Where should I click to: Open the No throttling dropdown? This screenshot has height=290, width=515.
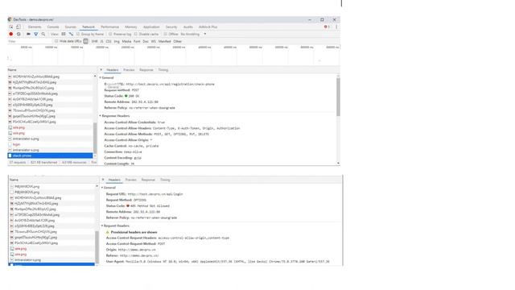click(x=193, y=34)
